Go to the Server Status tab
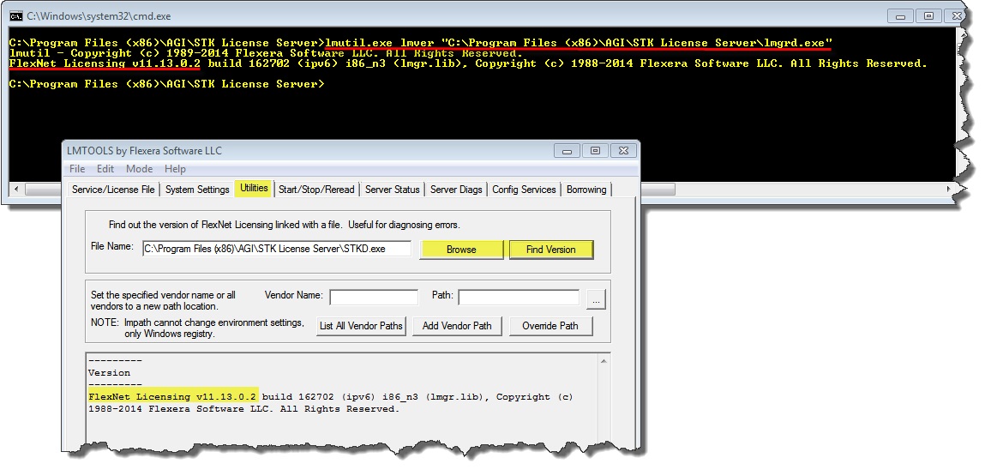This screenshot has width=991, height=476. (393, 190)
